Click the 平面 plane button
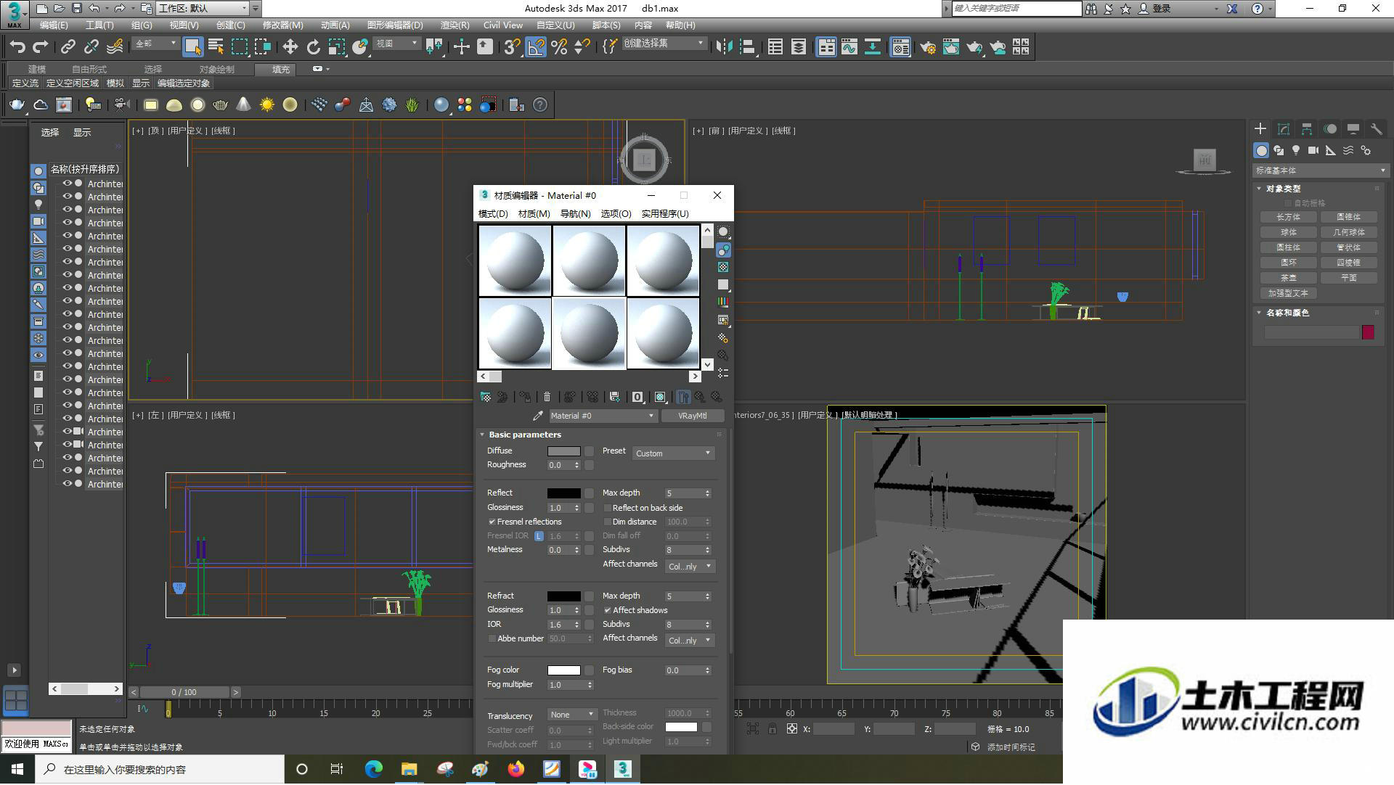 [x=1348, y=279]
